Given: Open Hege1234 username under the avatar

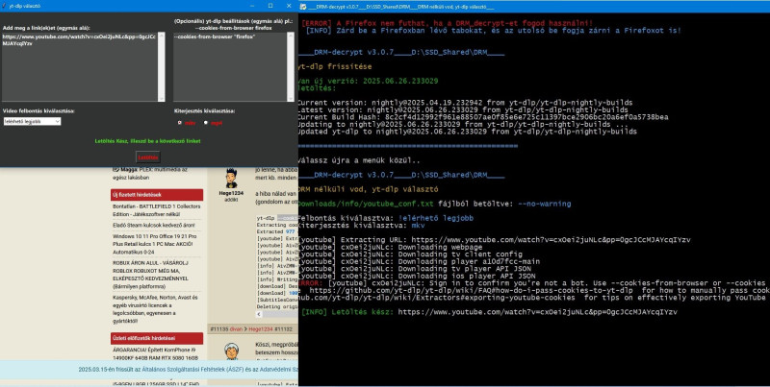Looking at the screenshot, I should click(231, 194).
